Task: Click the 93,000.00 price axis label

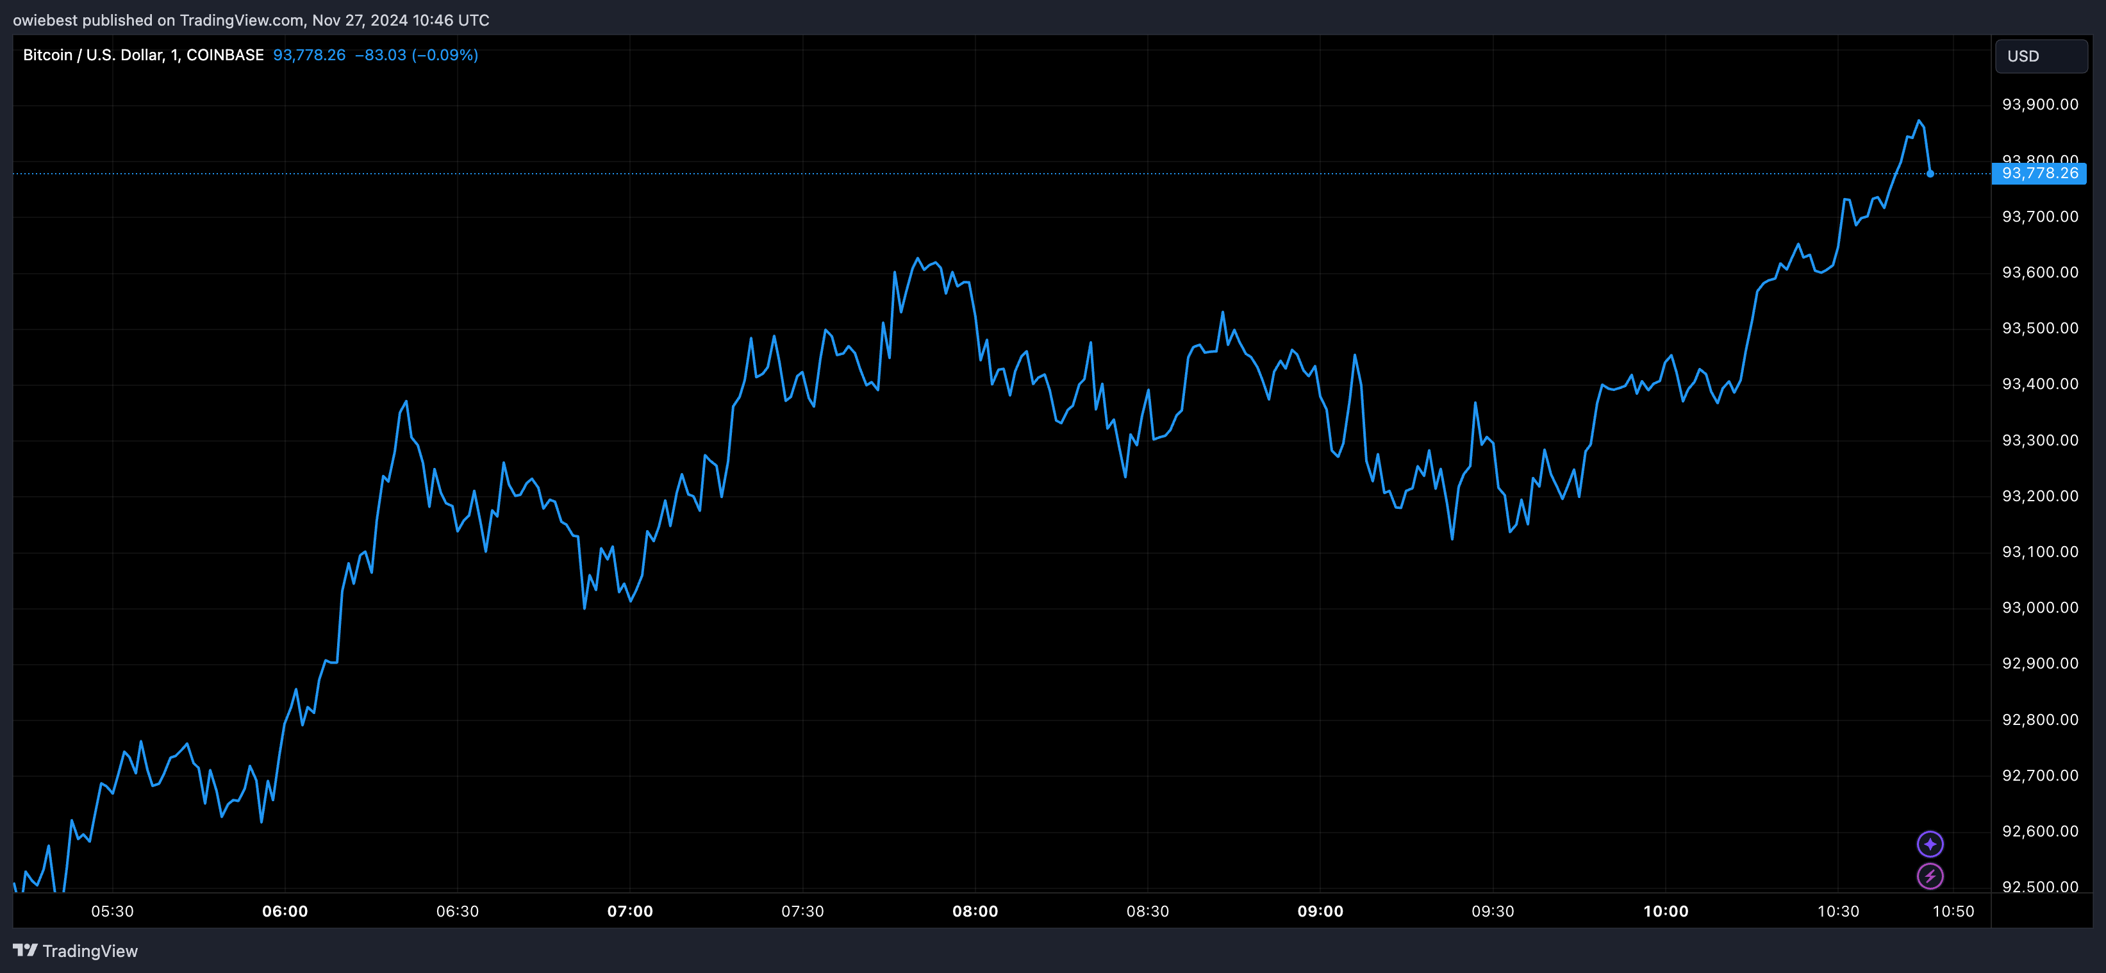Action: tap(2040, 608)
